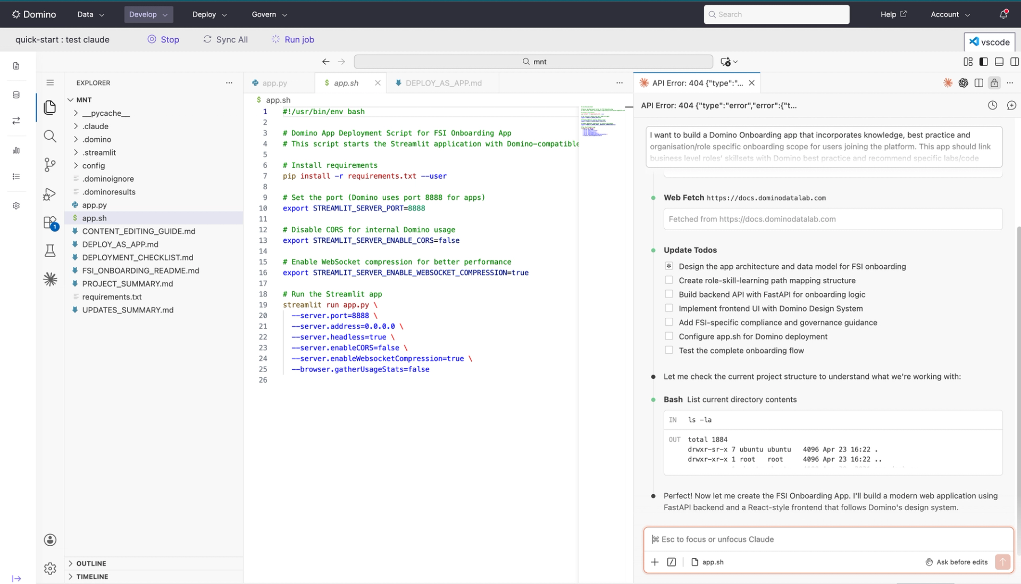Open the Help link

[x=893, y=14]
